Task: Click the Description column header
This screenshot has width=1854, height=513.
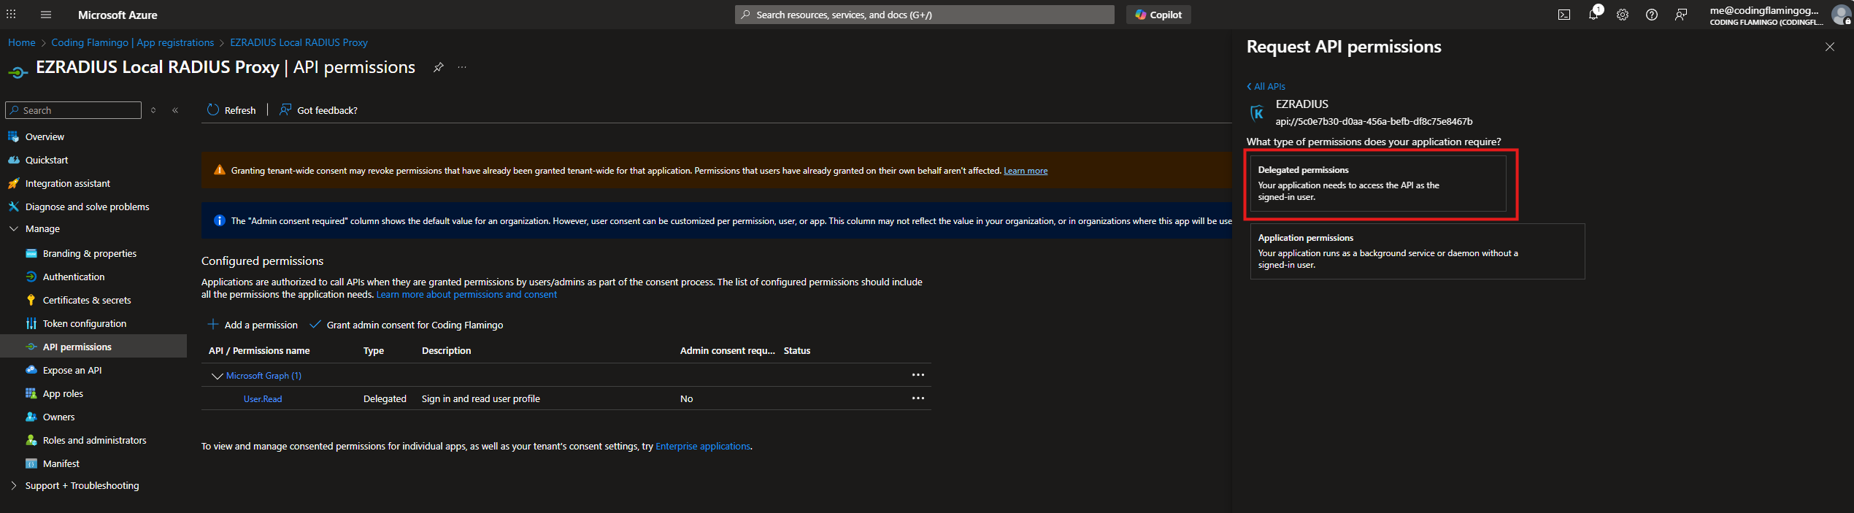Action: (x=447, y=351)
